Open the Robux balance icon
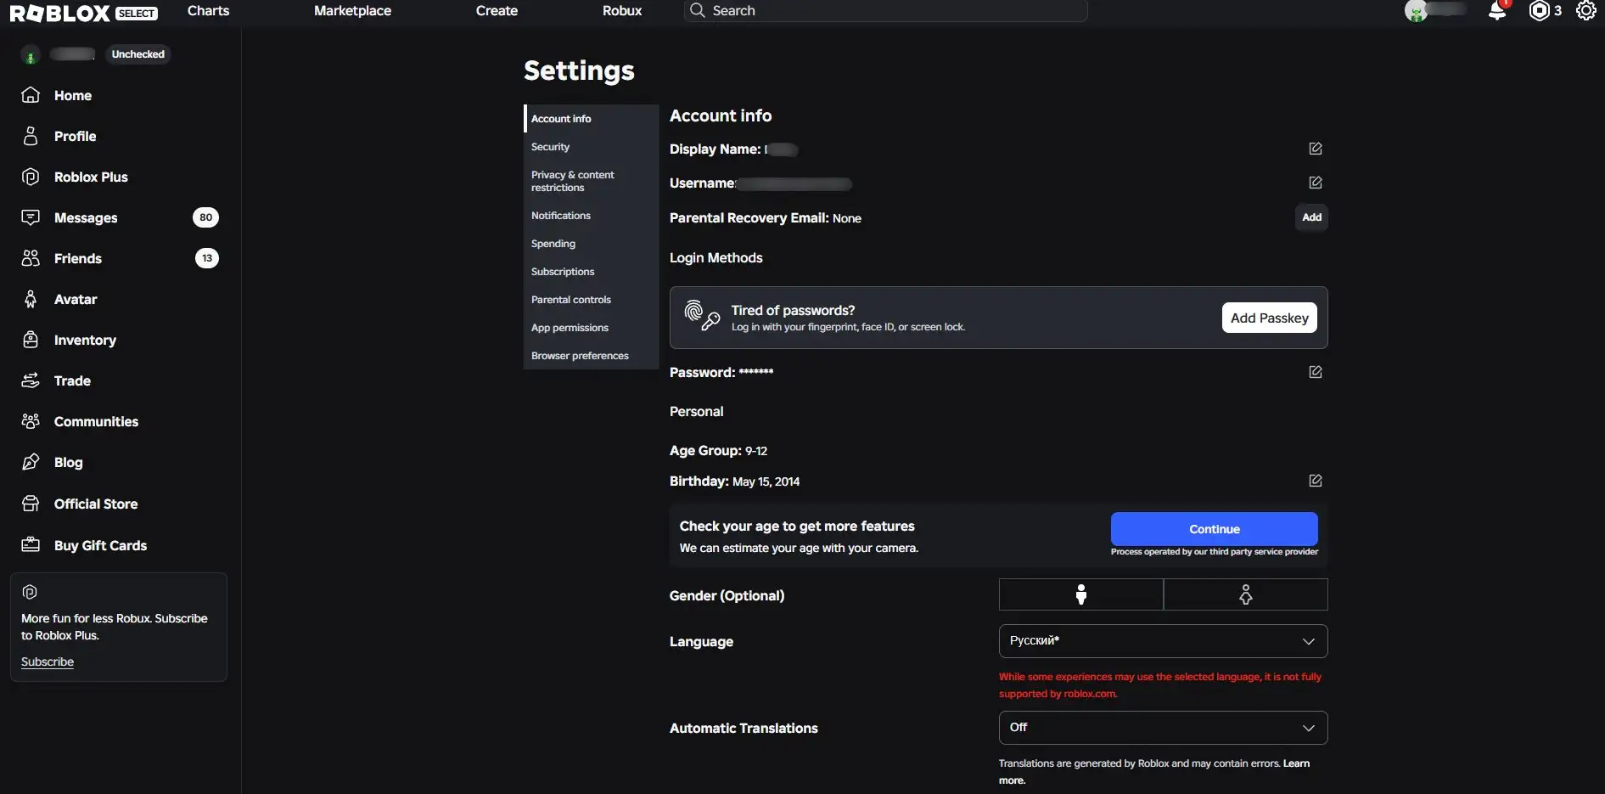 pyautogui.click(x=1539, y=10)
